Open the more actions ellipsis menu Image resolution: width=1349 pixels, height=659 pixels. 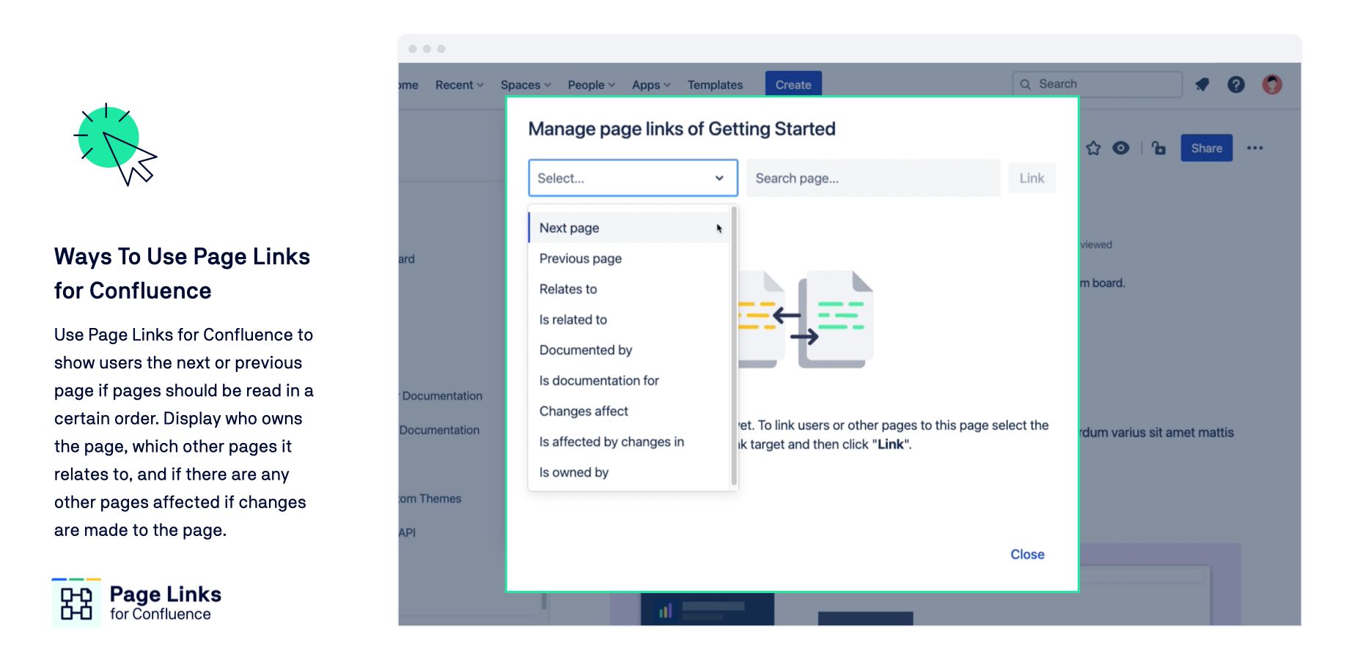(x=1255, y=148)
